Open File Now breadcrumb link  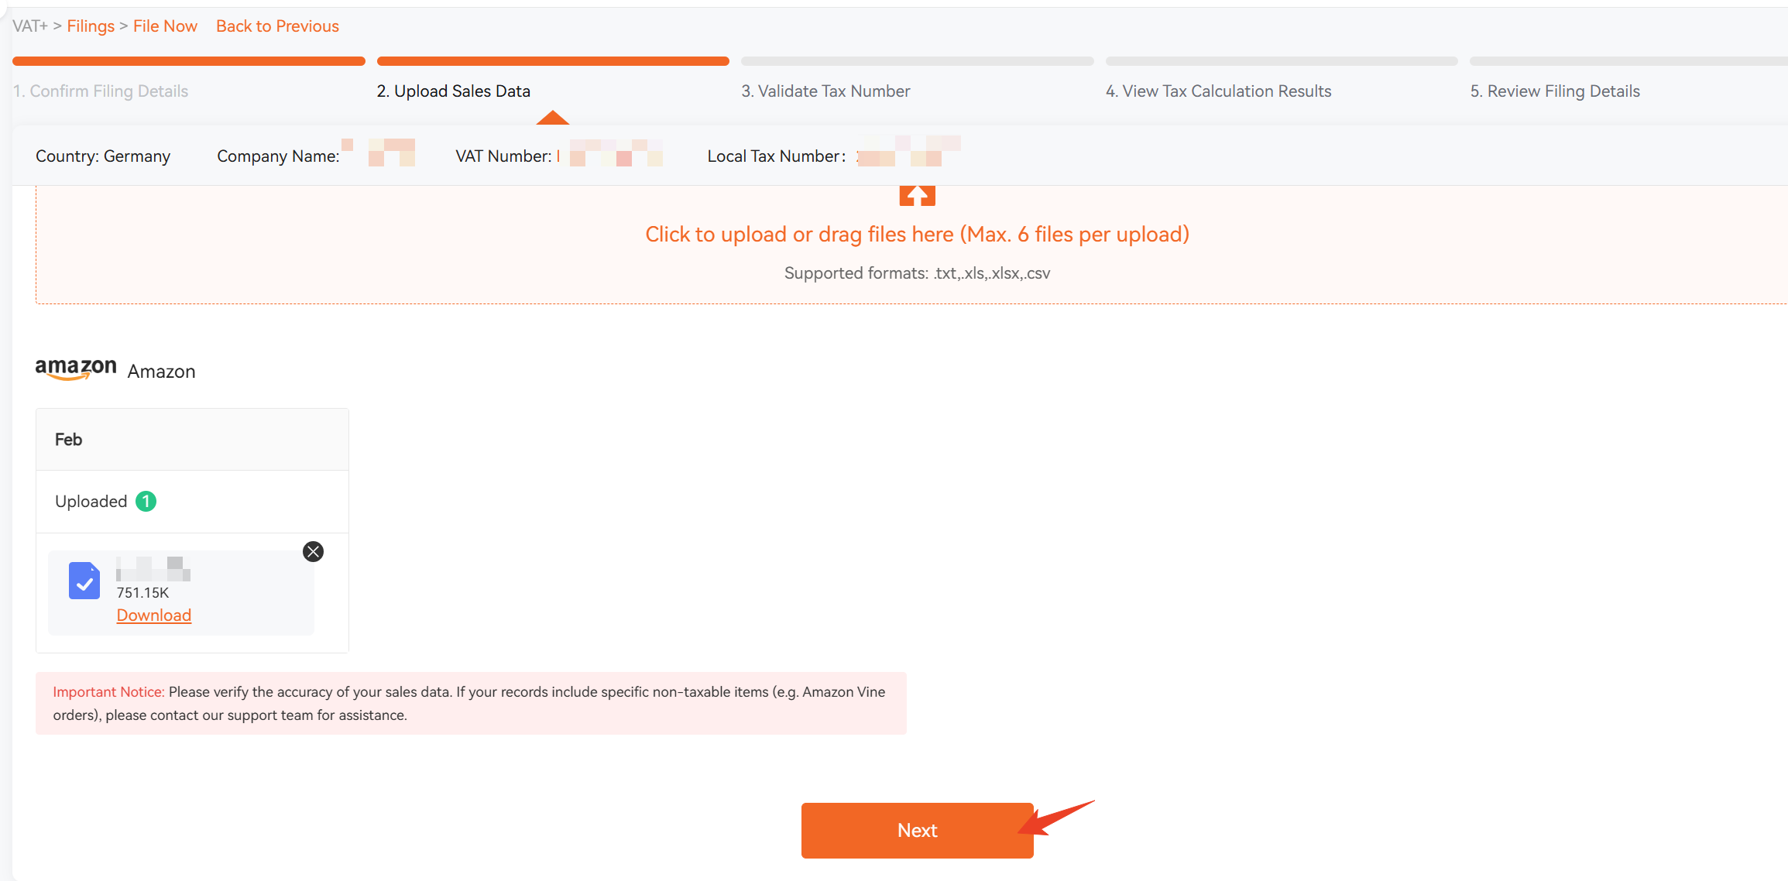point(165,26)
